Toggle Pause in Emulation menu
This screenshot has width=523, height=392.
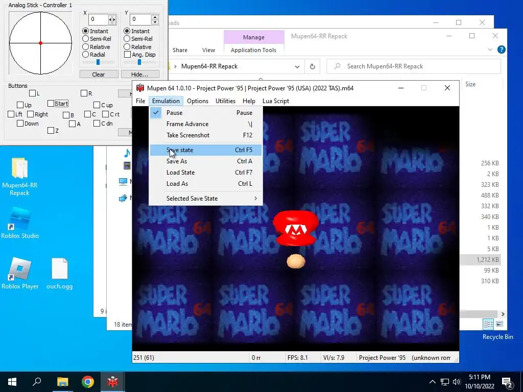point(206,113)
